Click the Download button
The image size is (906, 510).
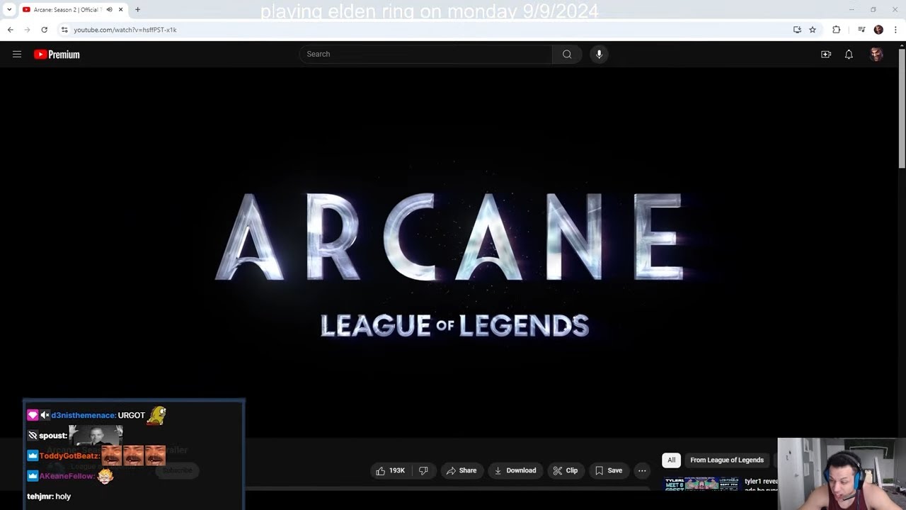click(x=515, y=470)
